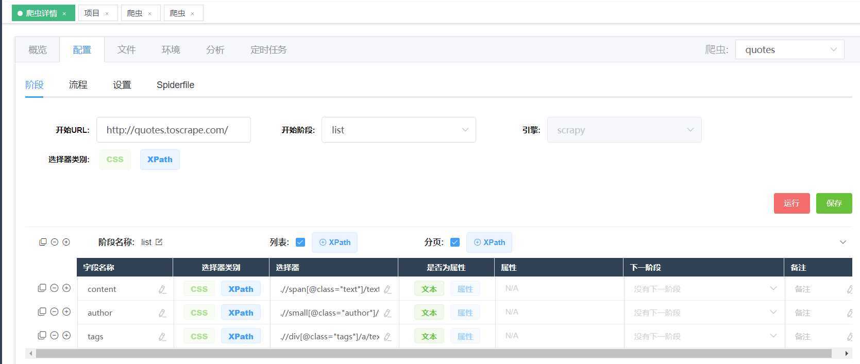Edit author row remark pencil
The width and height of the screenshot is (860, 364).
tap(850, 313)
